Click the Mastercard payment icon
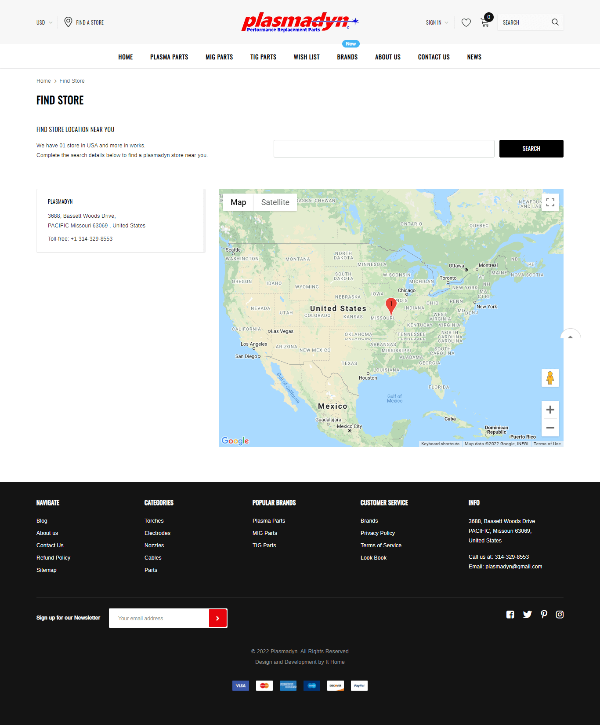This screenshot has width=600, height=725. 264,685
